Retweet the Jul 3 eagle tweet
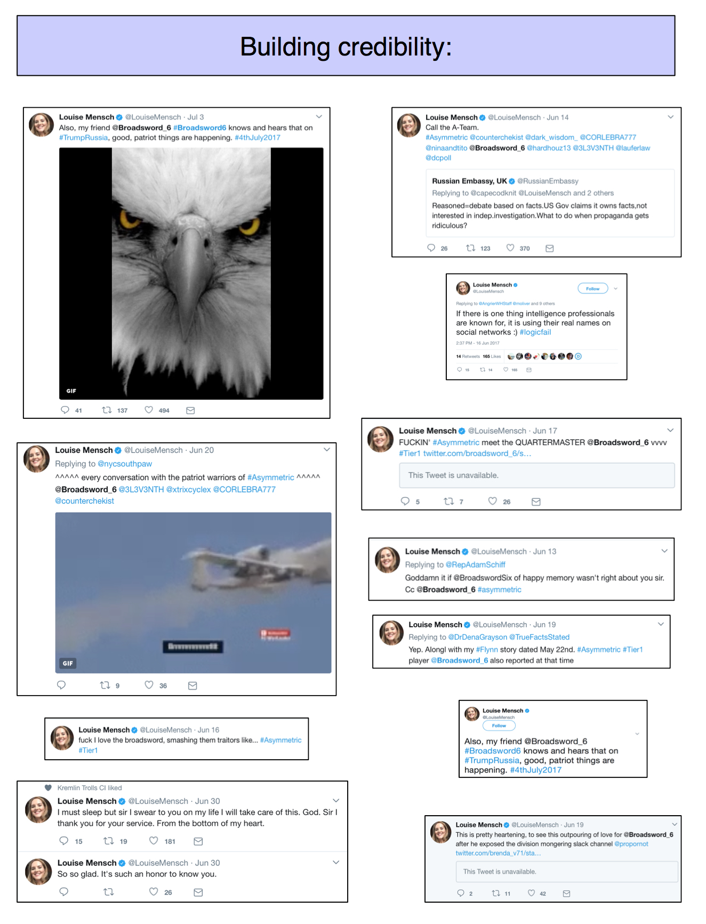Image resolution: width=706 pixels, height=924 pixels. (107, 410)
